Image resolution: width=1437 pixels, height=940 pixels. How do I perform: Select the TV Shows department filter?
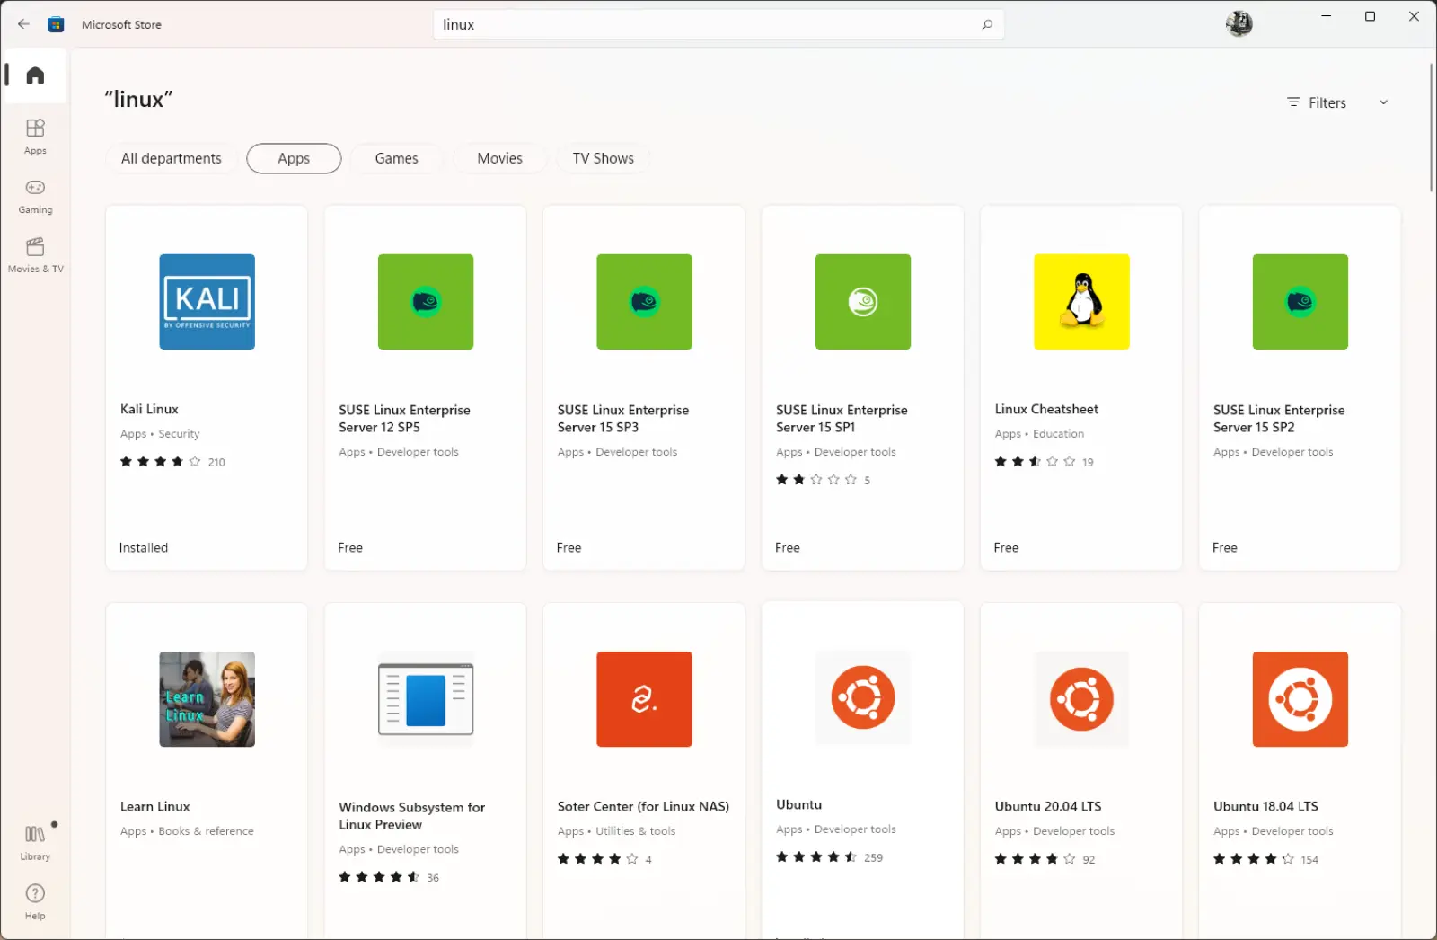coord(604,158)
